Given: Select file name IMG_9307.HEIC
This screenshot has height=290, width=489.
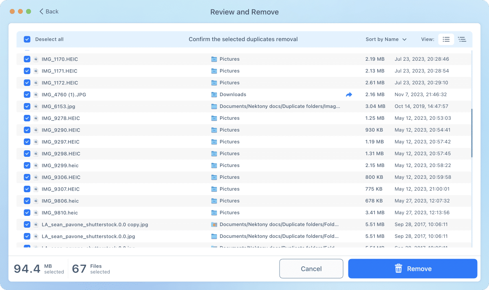Looking at the screenshot, I should (61, 189).
